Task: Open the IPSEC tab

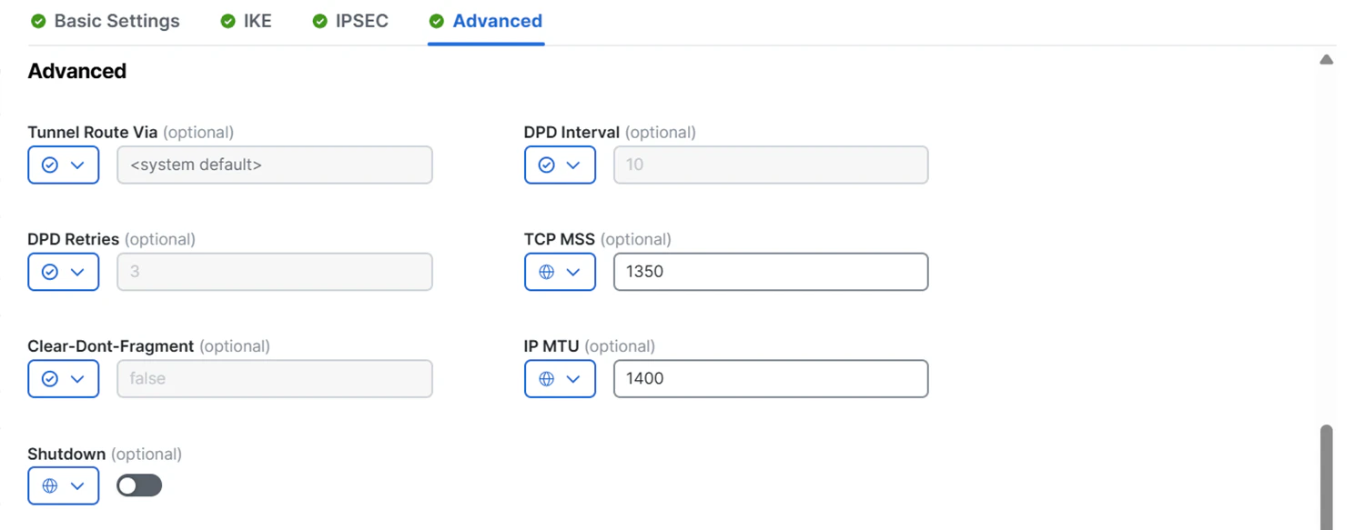Action: pos(350,21)
